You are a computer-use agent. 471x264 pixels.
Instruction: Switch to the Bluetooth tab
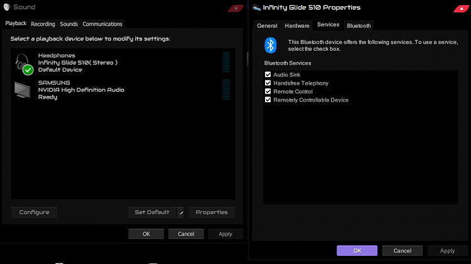coord(359,26)
